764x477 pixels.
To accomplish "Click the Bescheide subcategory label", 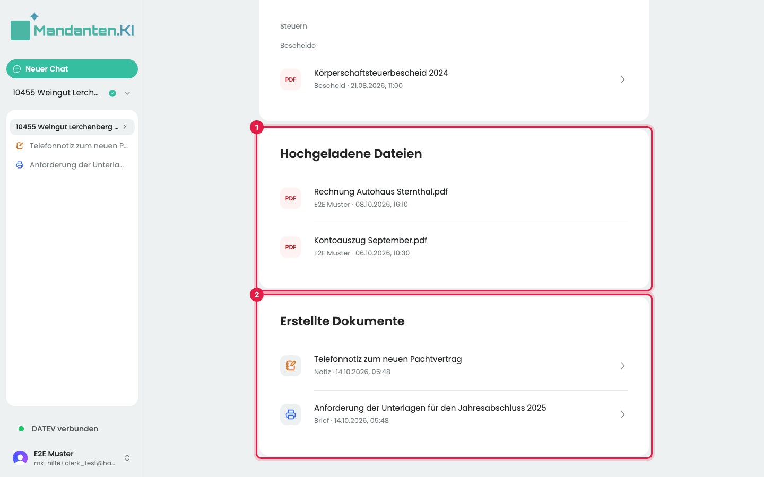I will [x=298, y=45].
